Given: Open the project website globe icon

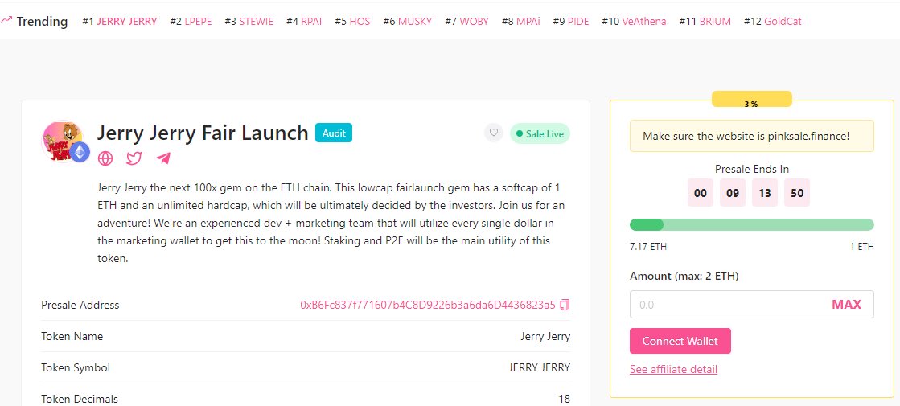Looking at the screenshot, I should (105, 158).
